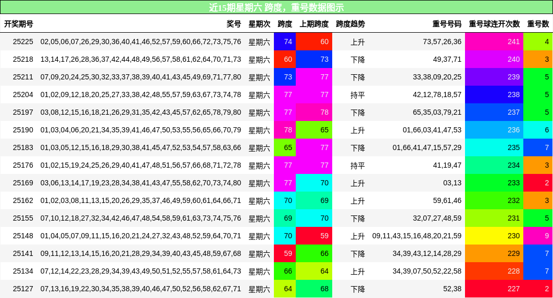Select draw number 25211
The width and height of the screenshot is (553, 298).
pyautogui.click(x=23, y=77)
